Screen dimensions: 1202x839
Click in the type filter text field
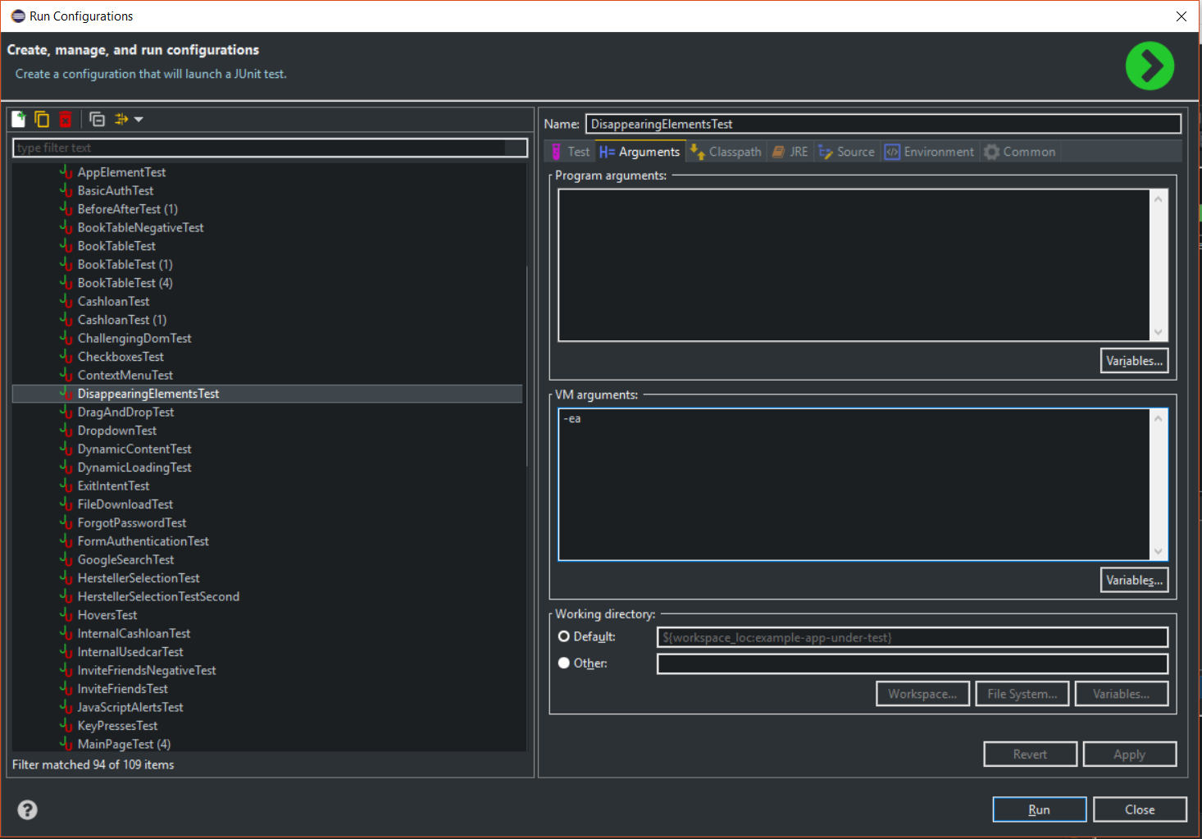pyautogui.click(x=269, y=148)
